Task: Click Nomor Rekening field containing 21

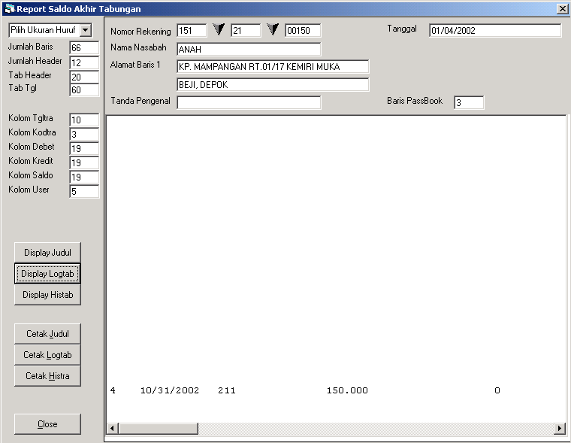Action: tap(246, 30)
